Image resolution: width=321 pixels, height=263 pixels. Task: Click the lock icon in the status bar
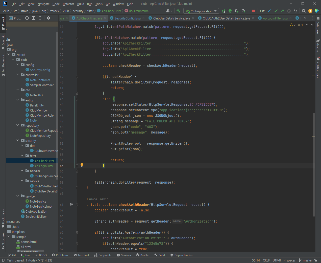pos(316,260)
